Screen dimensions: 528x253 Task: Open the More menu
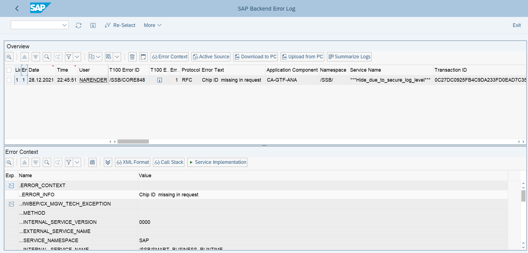pyautogui.click(x=152, y=25)
